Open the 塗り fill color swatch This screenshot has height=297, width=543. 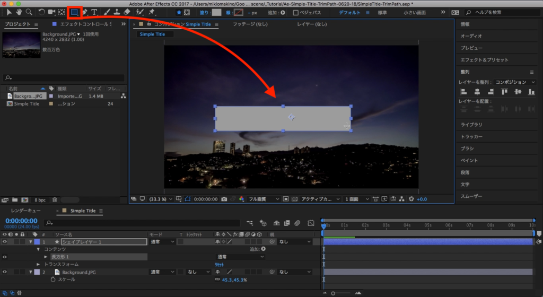pos(217,12)
